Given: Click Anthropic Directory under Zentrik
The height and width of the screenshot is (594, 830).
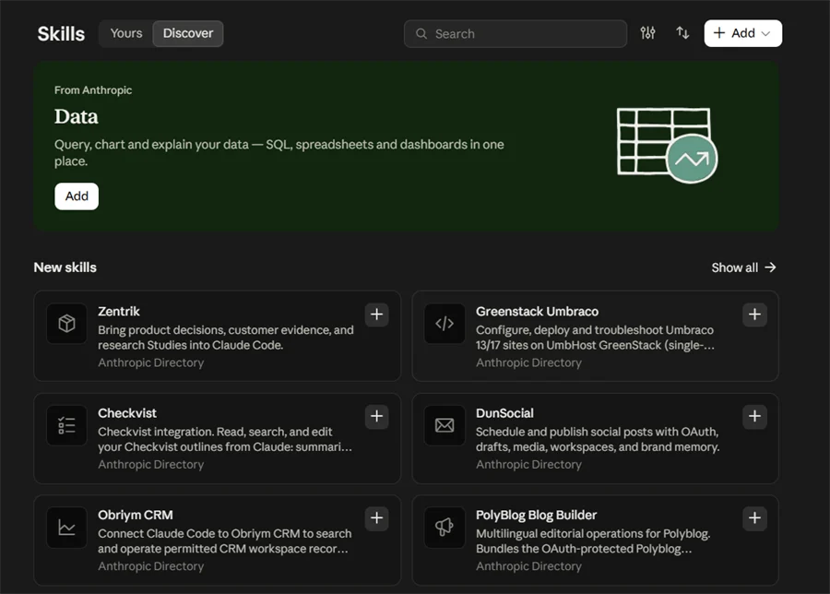Looking at the screenshot, I should [151, 362].
